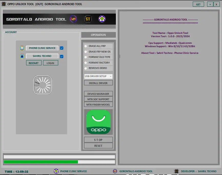Click the Version Tool line in log
This screenshot has height=175, width=222.
pos(170,36)
